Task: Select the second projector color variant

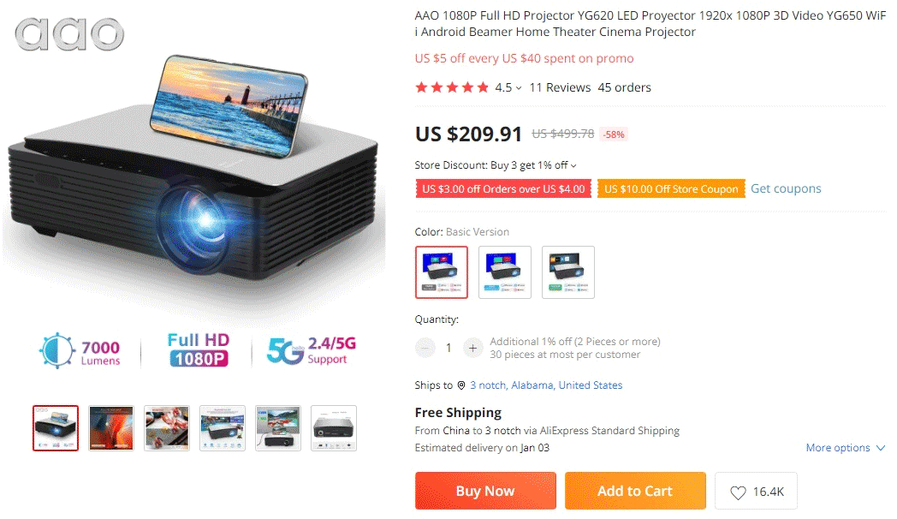Action: tap(505, 272)
